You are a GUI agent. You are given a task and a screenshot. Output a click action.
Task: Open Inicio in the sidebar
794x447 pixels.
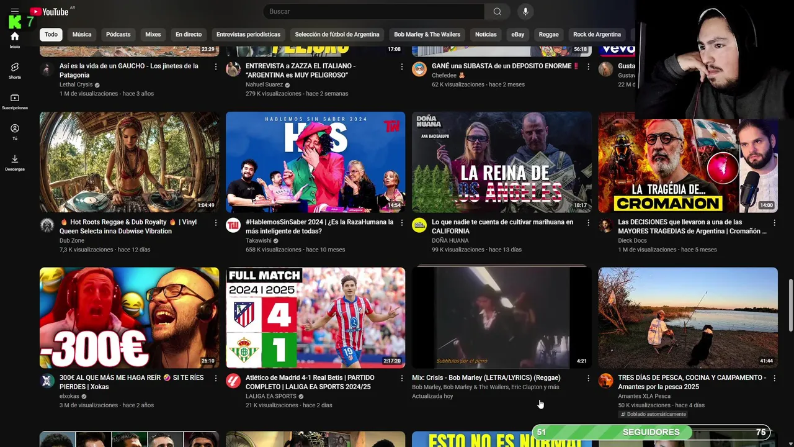tap(15, 40)
